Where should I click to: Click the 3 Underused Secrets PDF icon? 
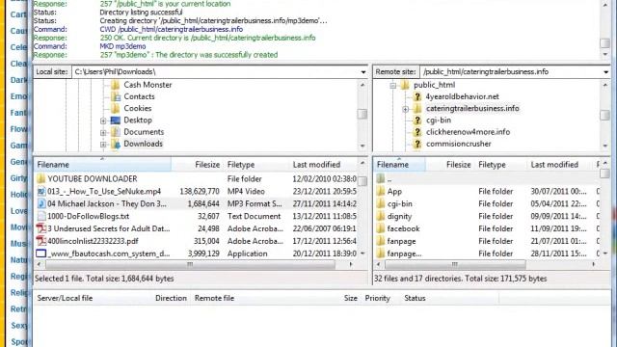[40, 228]
